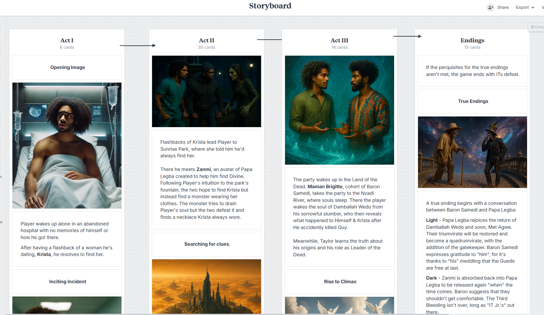The image size is (544, 315).
Task: Open the monster confrontation image in Act II
Action: 207,91
